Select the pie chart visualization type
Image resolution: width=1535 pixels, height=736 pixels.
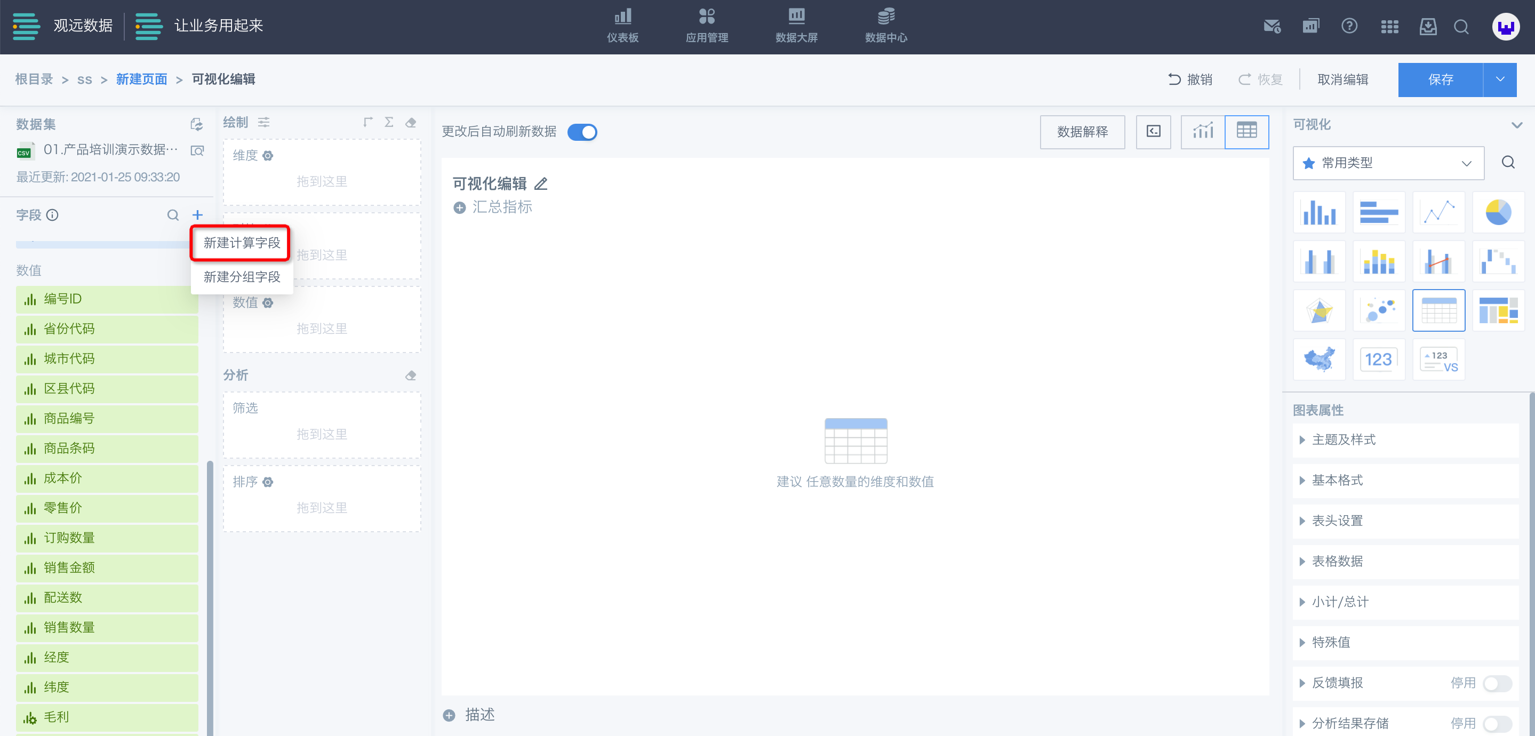point(1498,212)
